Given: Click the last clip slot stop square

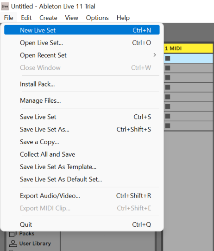Looking at the screenshot, I should 168,125.
